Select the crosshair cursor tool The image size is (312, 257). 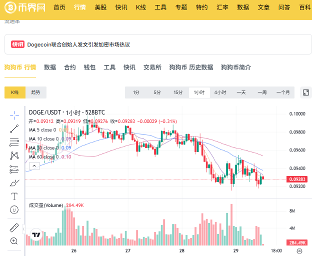coord(14,115)
